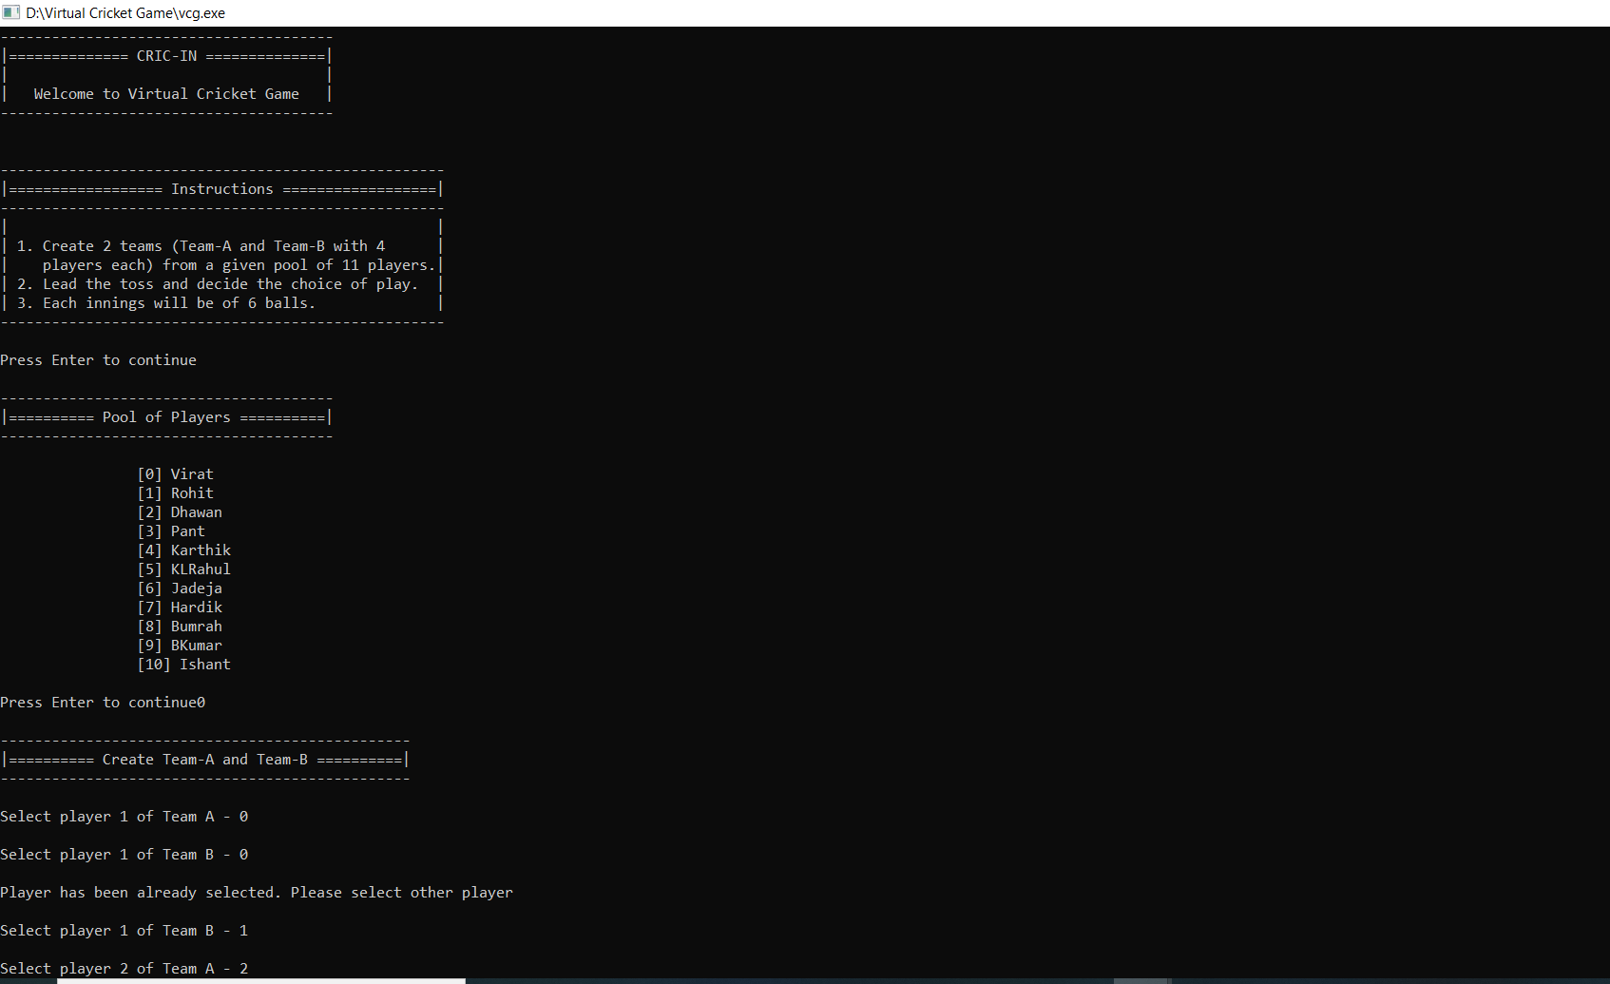
Task: Click the "Pool of Players" header
Action: 167,416
